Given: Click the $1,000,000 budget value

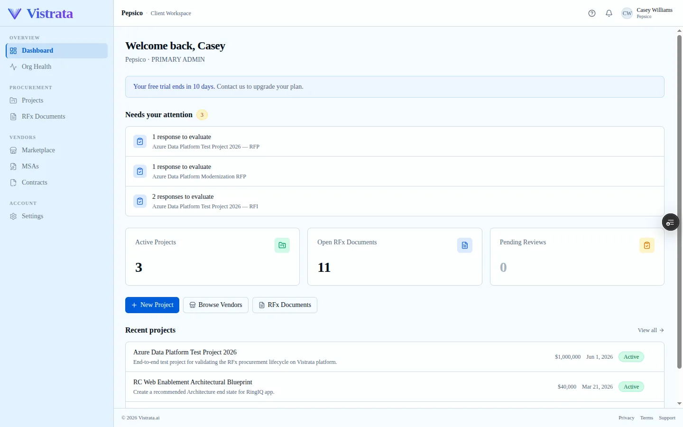Looking at the screenshot, I should point(568,357).
